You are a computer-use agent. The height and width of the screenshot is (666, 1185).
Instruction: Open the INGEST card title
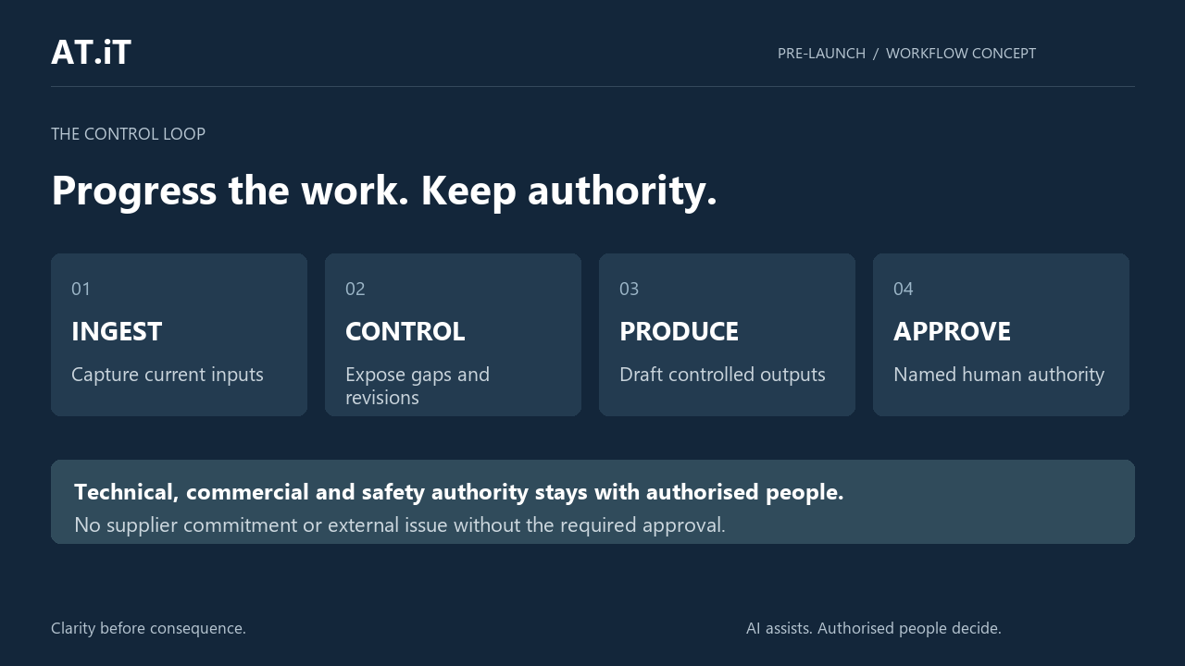click(117, 331)
